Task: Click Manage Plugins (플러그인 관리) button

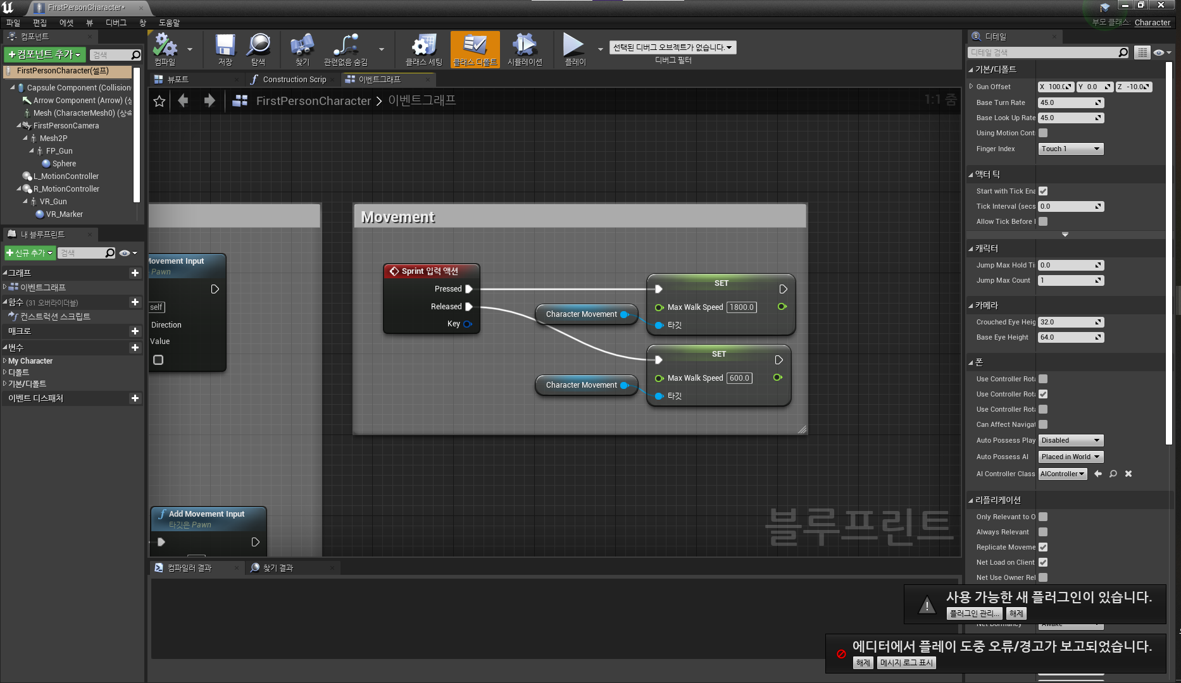Action: point(975,613)
